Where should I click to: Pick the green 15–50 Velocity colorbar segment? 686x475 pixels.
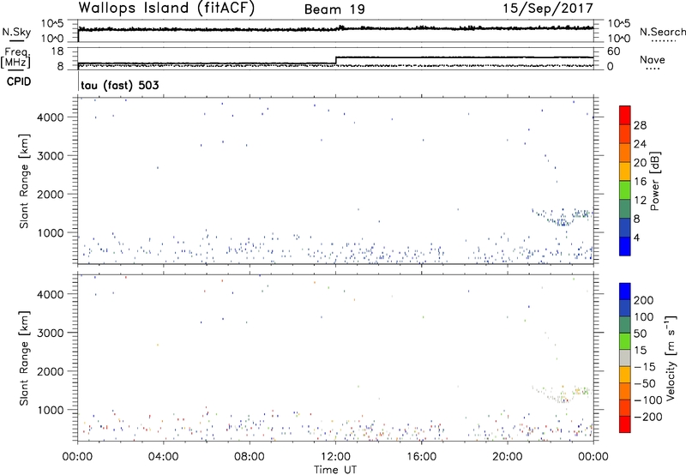point(625,341)
